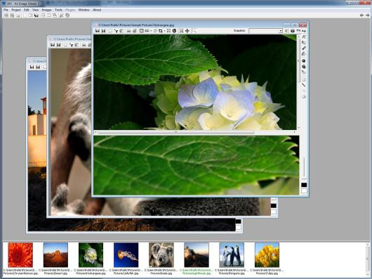Open the Snapshot dropdown list
The width and height of the screenshot is (372, 279).
pos(265,31)
